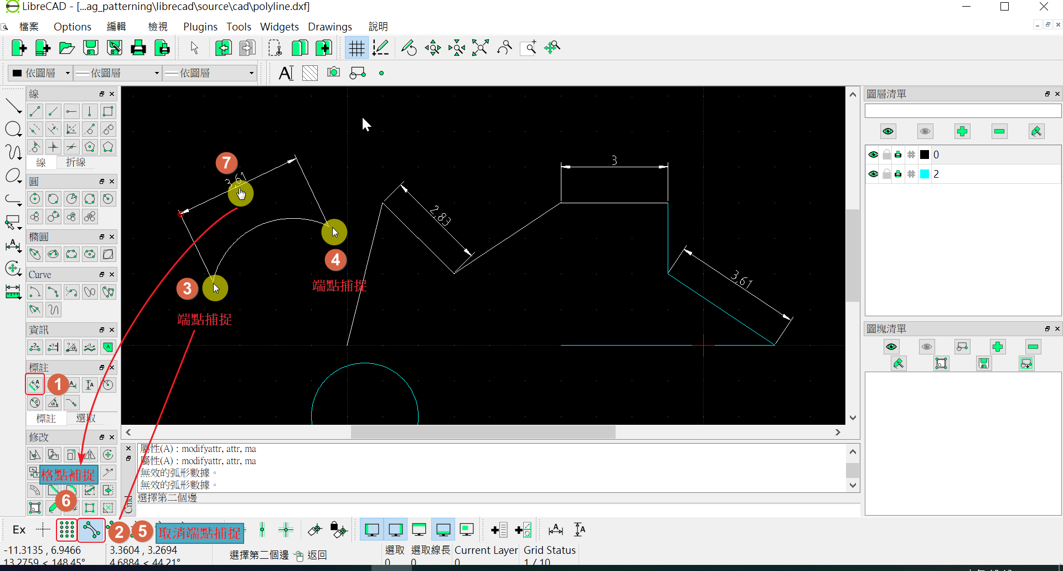Hide all layers button

click(925, 131)
